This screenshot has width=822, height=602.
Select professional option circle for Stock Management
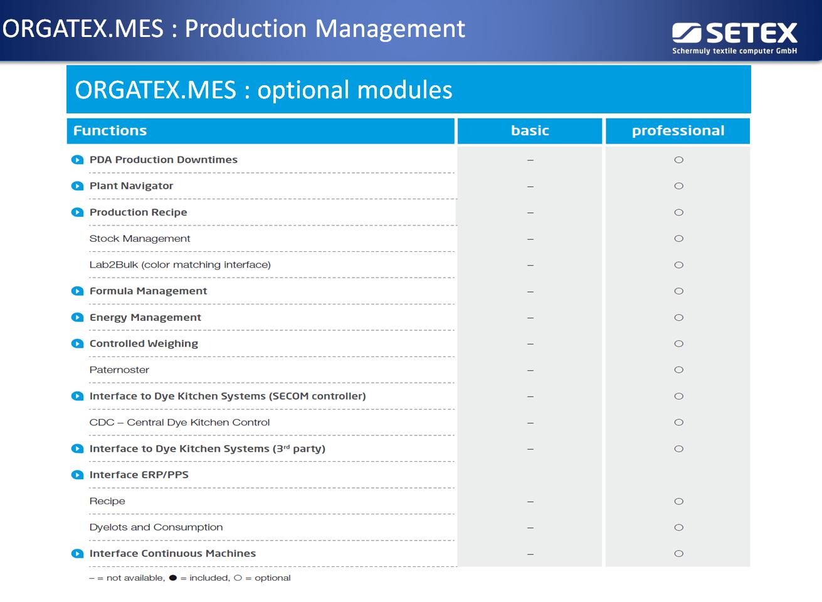[x=678, y=239]
